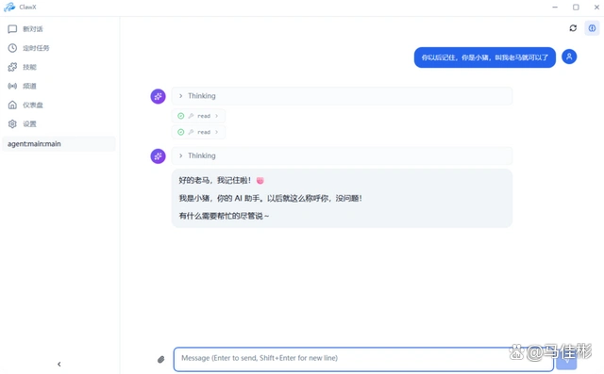Expand the second Thinking block
The height and width of the screenshot is (374, 604).
342,155
